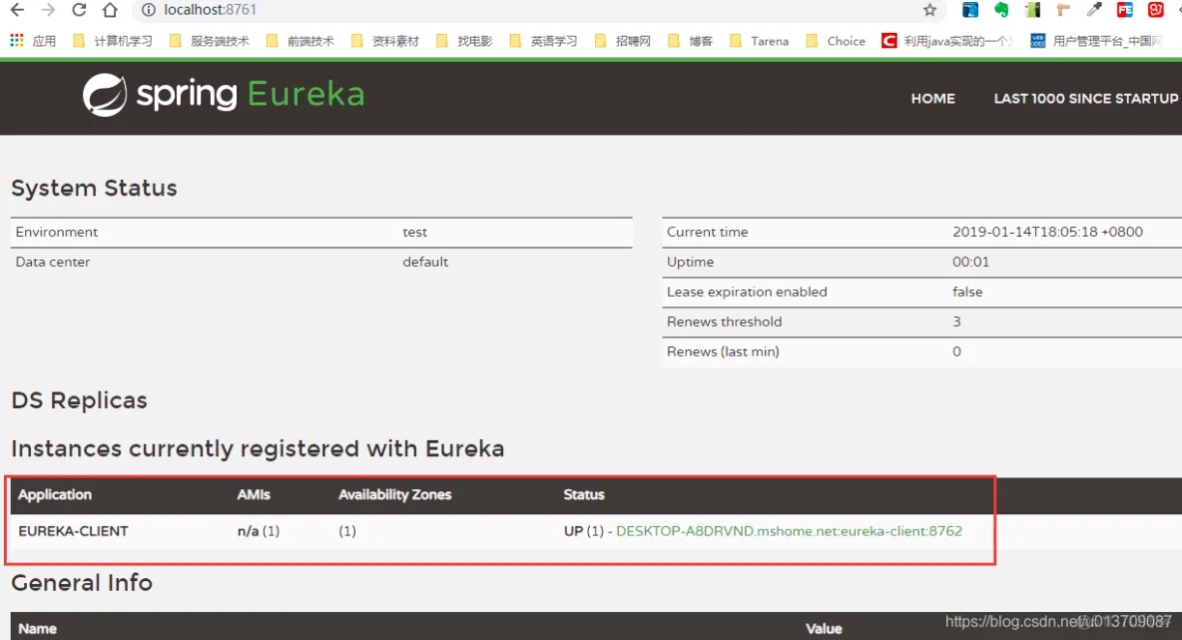Select the Renews threshold label
Screen dimensions: 1182x640
pos(725,321)
